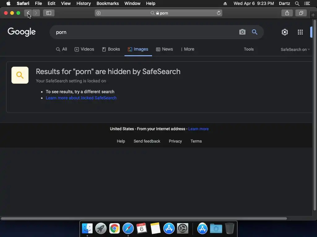Go back using Safari's back arrow

pos(28,13)
